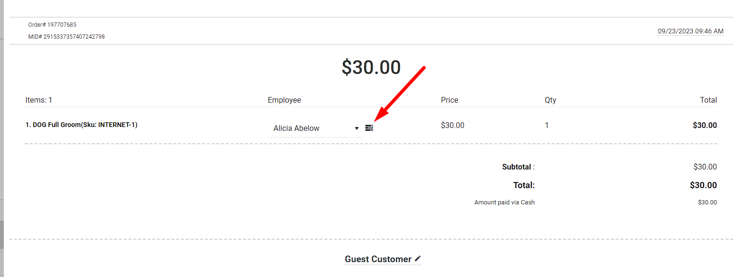Screen dimensions: 738x277
Task: Click the Employee column header
Action: click(285, 100)
